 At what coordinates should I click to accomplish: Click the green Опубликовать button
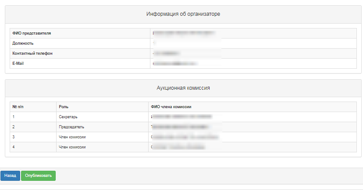(39, 176)
